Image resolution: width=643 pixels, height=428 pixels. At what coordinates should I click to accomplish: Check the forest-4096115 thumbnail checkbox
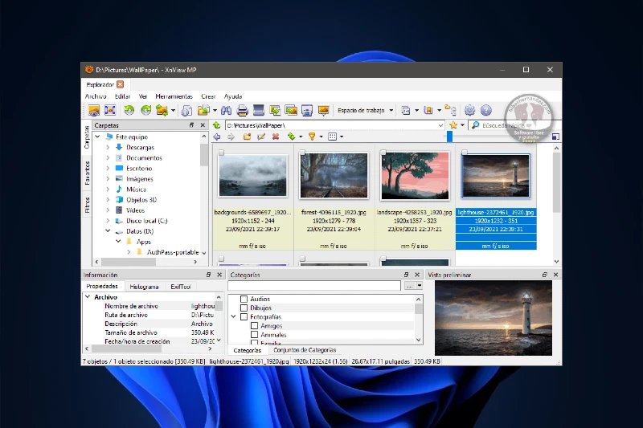pyautogui.click(x=302, y=153)
